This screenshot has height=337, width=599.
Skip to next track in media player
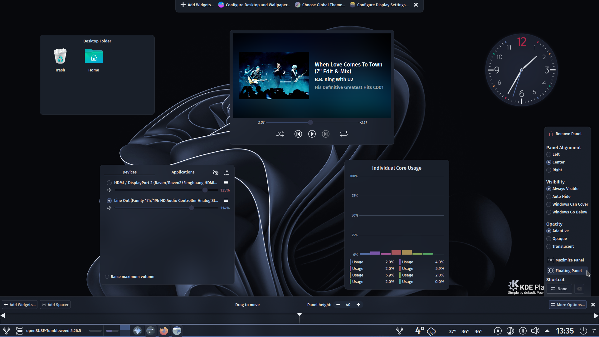click(x=325, y=134)
